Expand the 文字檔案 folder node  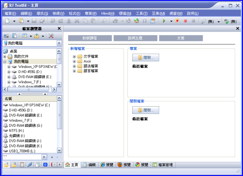point(74,57)
